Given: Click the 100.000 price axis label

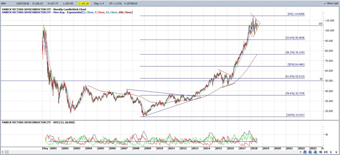Looking at the screenshot, I should [x=329, y=31].
